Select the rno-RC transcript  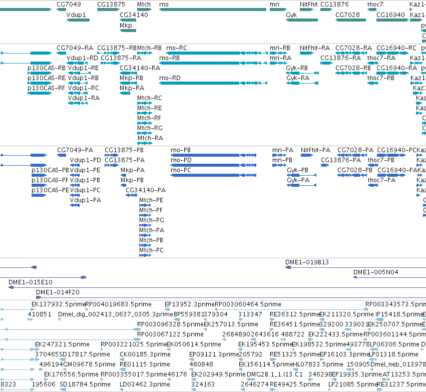(x=217, y=53)
